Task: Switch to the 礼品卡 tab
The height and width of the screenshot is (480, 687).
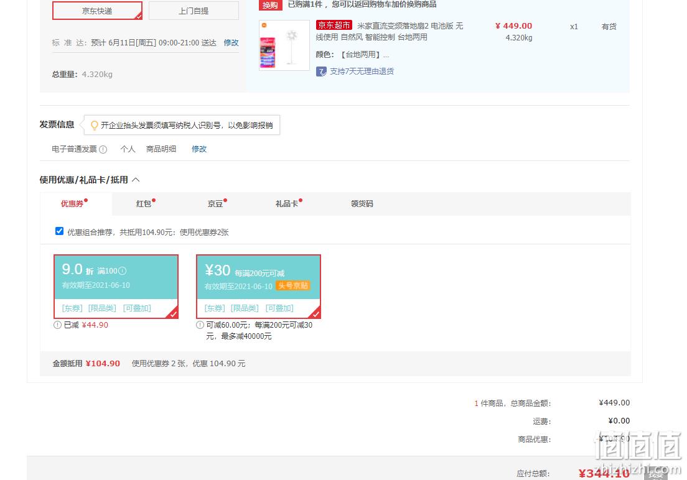Action: point(286,204)
